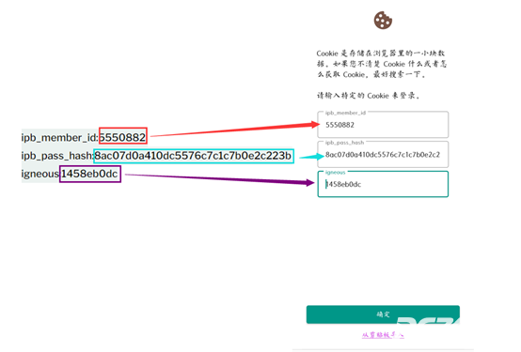Click the cyan arrow head
Image resolution: width=521 pixels, height=352 pixels.
pyautogui.click(x=320, y=156)
